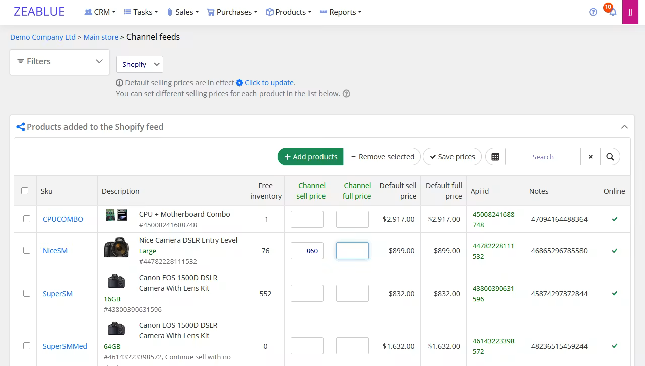Open the Shopify channel dropdown
This screenshot has width=645, height=366.
[140, 64]
